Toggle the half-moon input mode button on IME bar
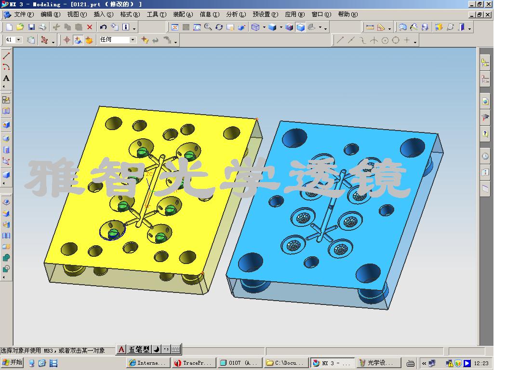The width and height of the screenshot is (506, 370). (x=157, y=350)
